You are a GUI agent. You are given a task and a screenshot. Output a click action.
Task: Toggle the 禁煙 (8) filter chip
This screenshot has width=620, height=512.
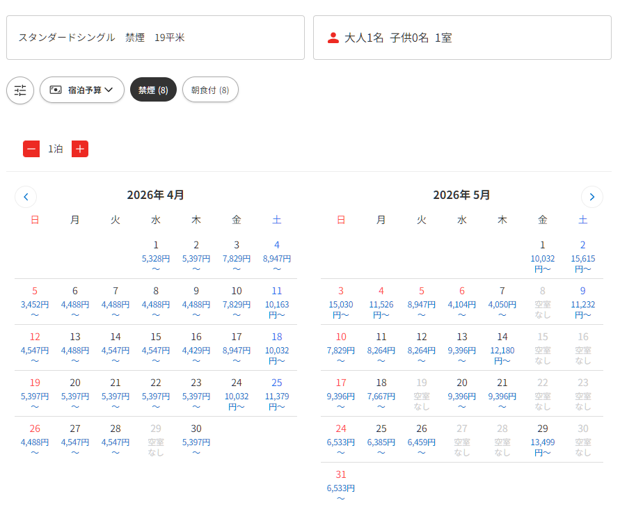coord(153,90)
